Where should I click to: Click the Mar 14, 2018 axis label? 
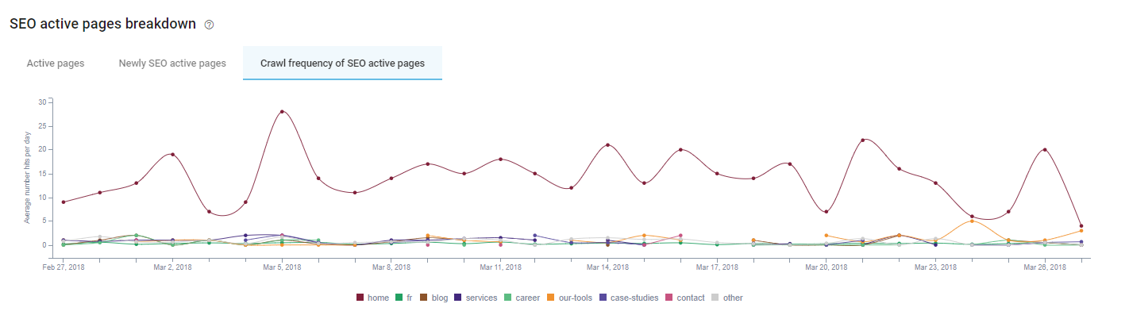(x=607, y=268)
